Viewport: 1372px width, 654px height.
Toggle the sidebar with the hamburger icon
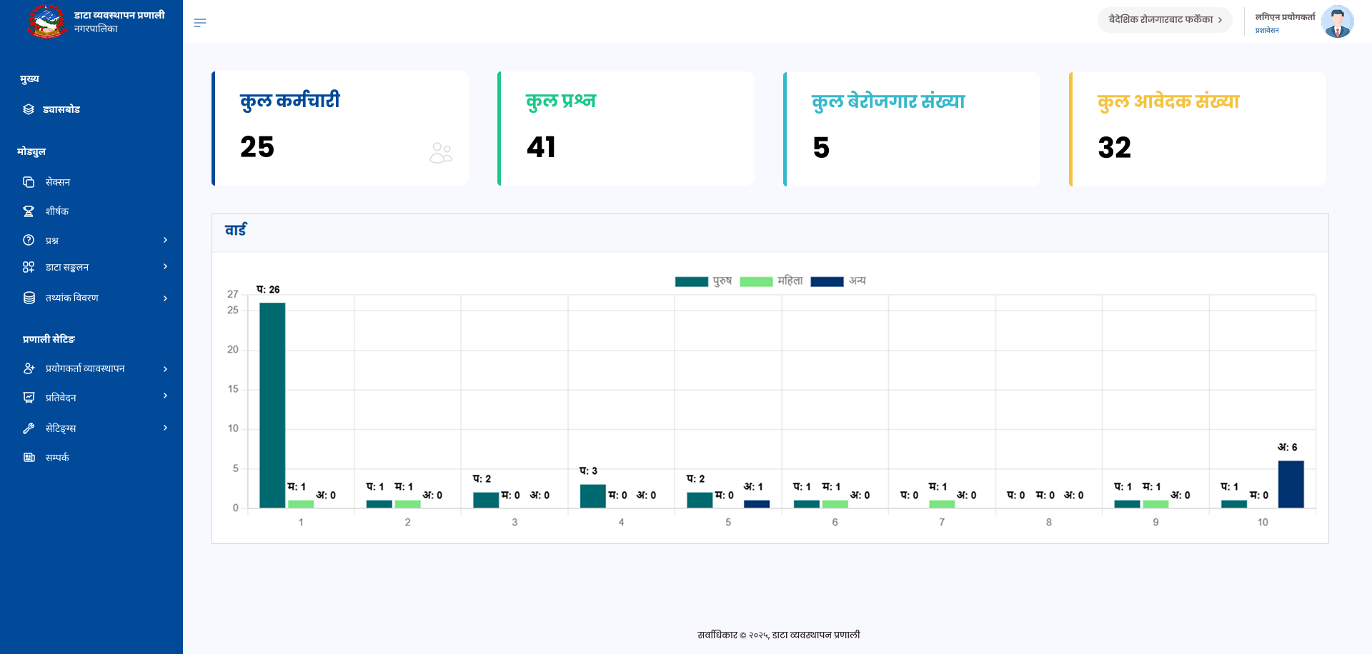click(200, 22)
